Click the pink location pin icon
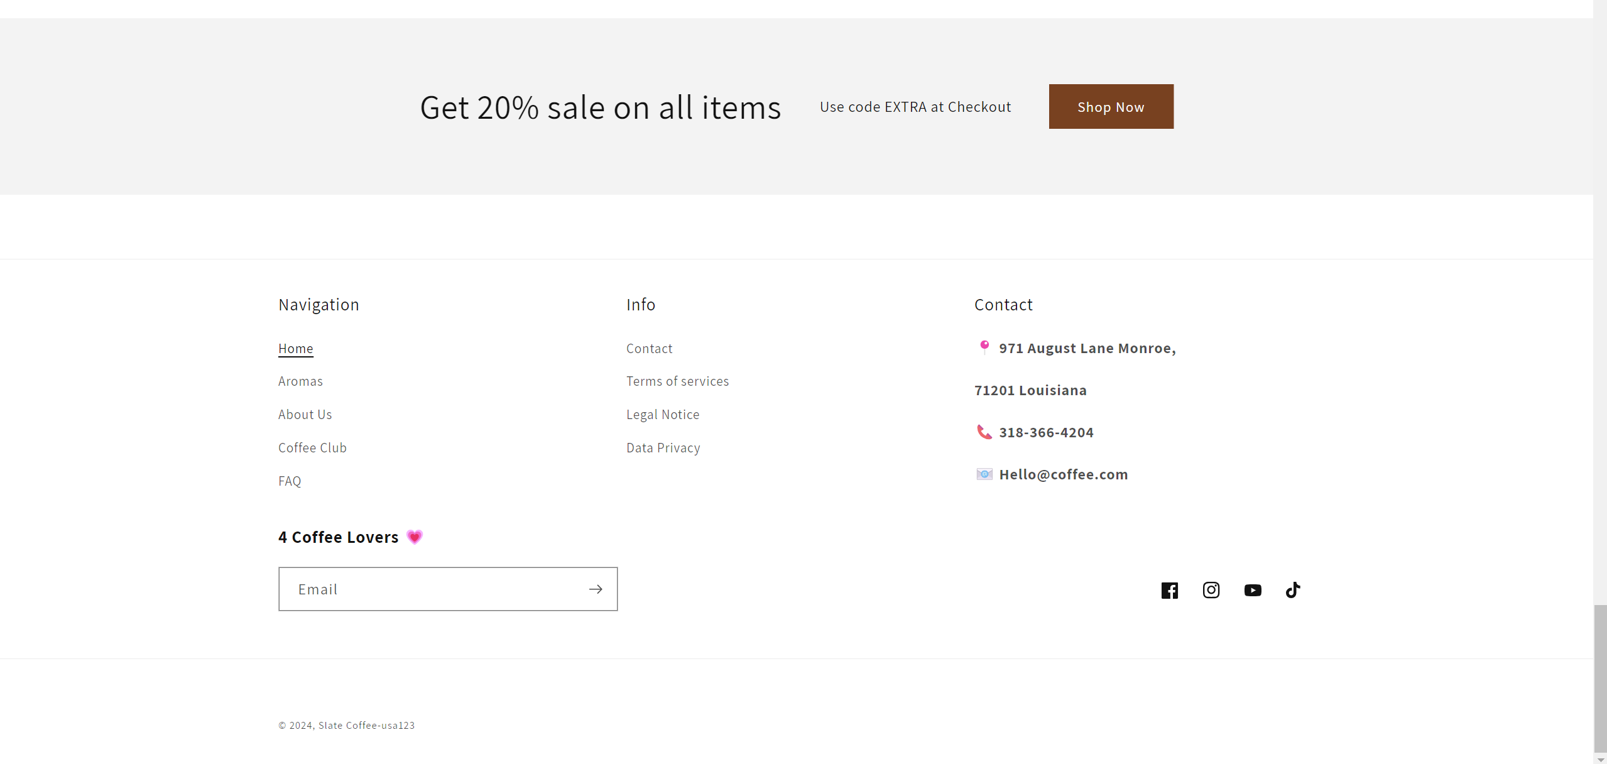 coord(984,347)
